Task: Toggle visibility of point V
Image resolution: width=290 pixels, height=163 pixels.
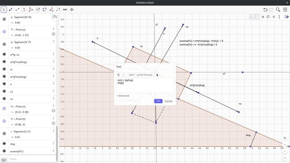Action: 4,121
